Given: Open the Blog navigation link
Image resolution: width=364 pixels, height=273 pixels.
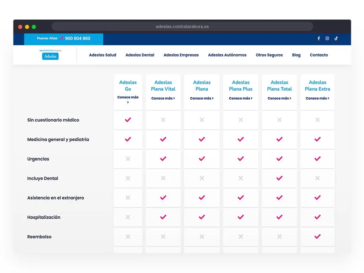Looking at the screenshot, I should pyautogui.click(x=296, y=55).
